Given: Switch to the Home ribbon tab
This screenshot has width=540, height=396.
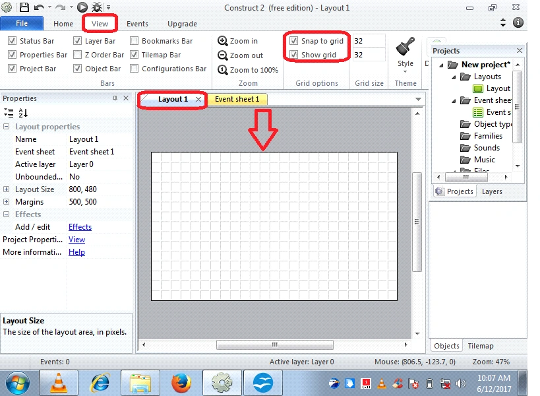Looking at the screenshot, I should [x=63, y=24].
